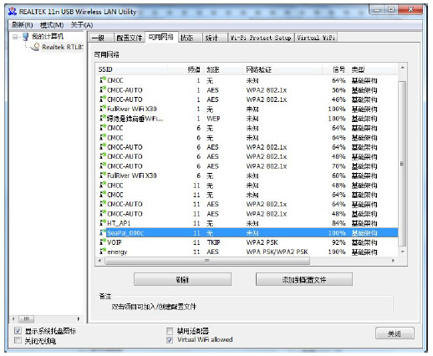Click the network list horizontal scrollbar thumb
This screenshot has width=433, height=356.
207,261
